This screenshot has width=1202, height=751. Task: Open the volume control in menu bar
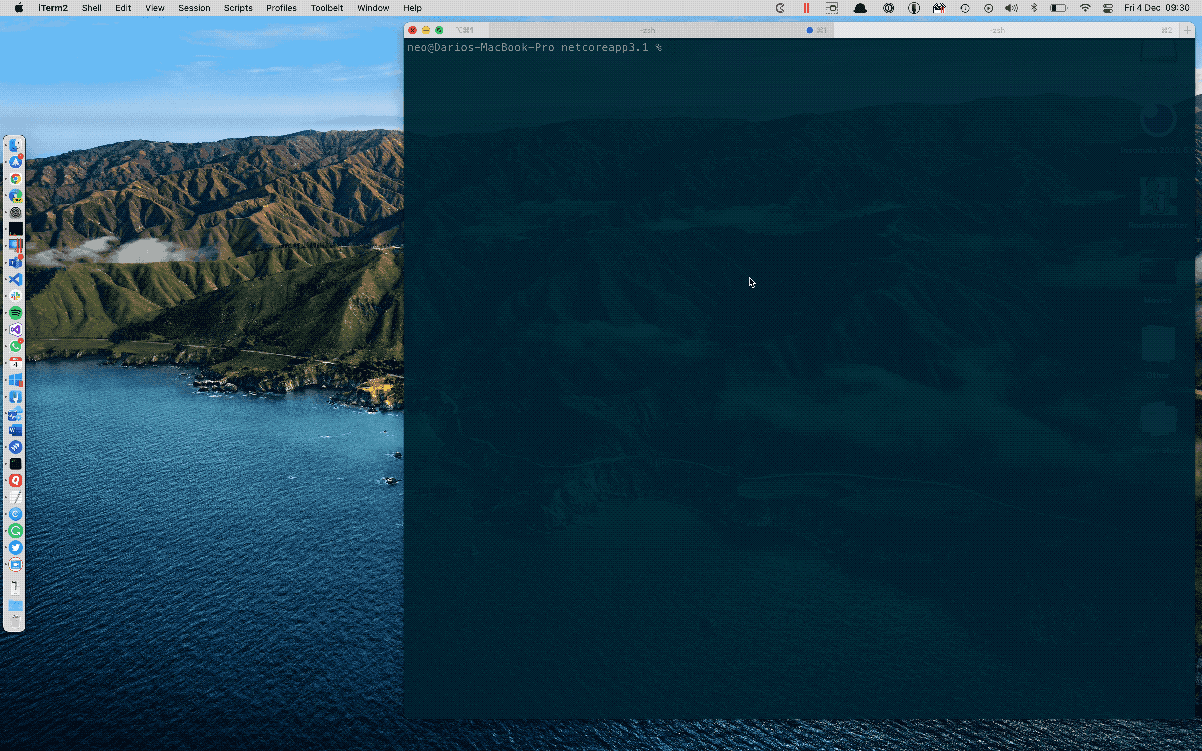pos(1011,8)
